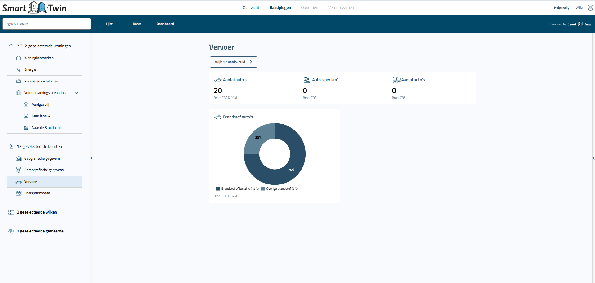
Task: Click the Hulp nodig link
Action: pyautogui.click(x=562, y=7)
